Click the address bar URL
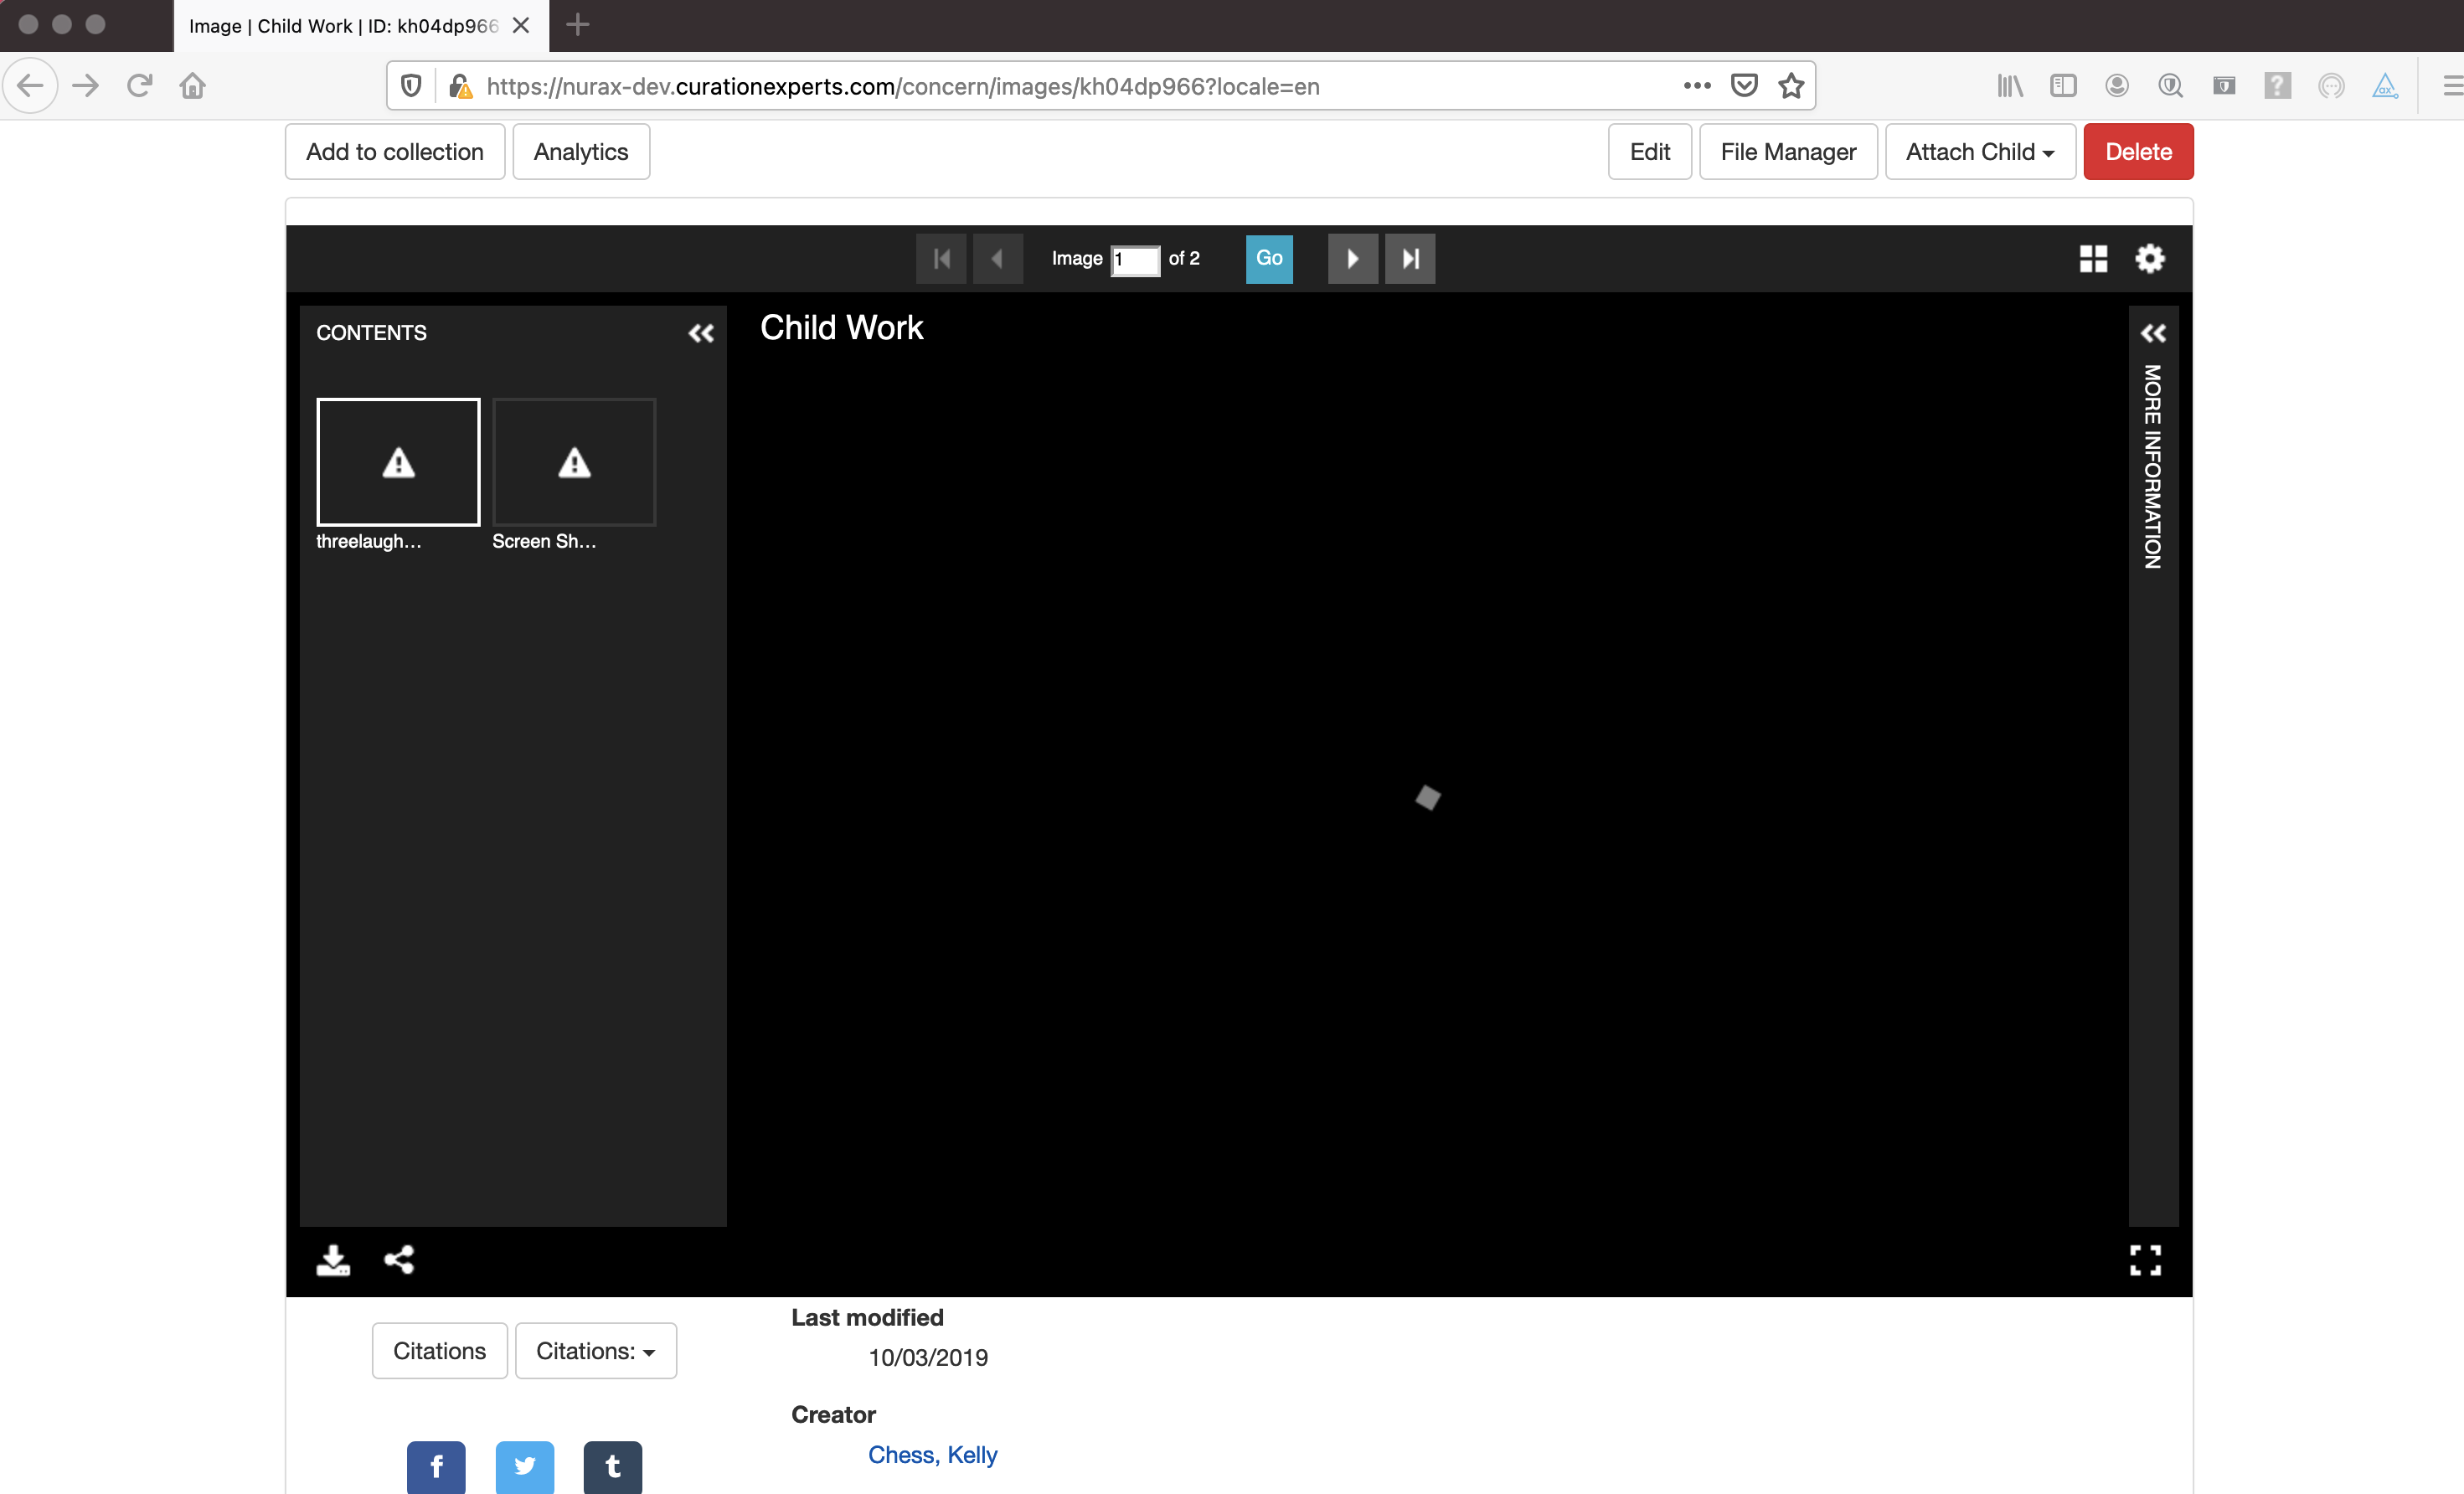This screenshot has height=1494, width=2464. click(x=903, y=87)
